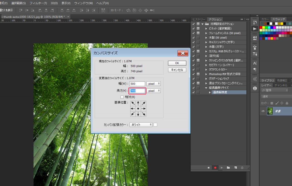Click the create new action icon

coord(236,167)
